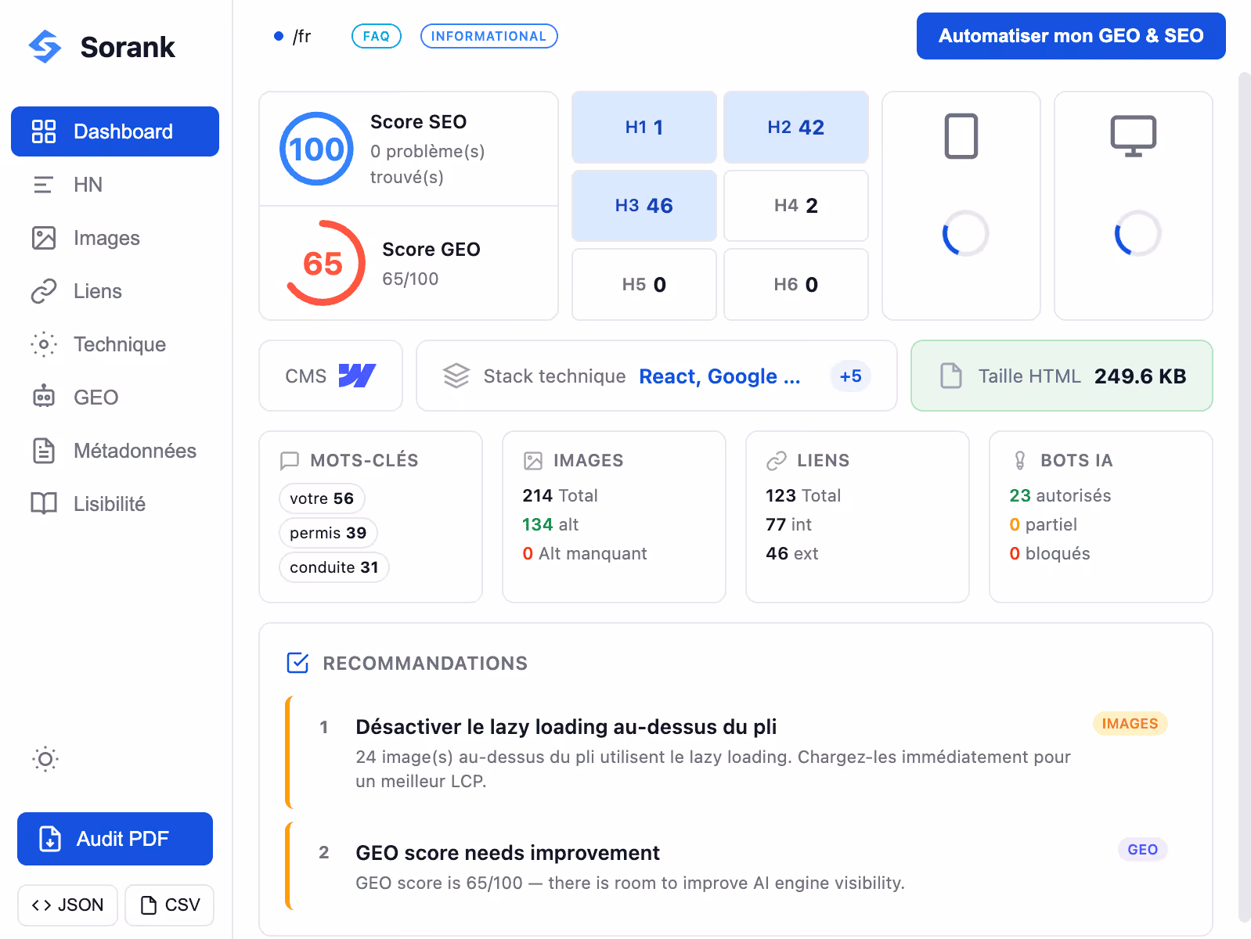Click the IMAGES card picture icon

coord(533,461)
